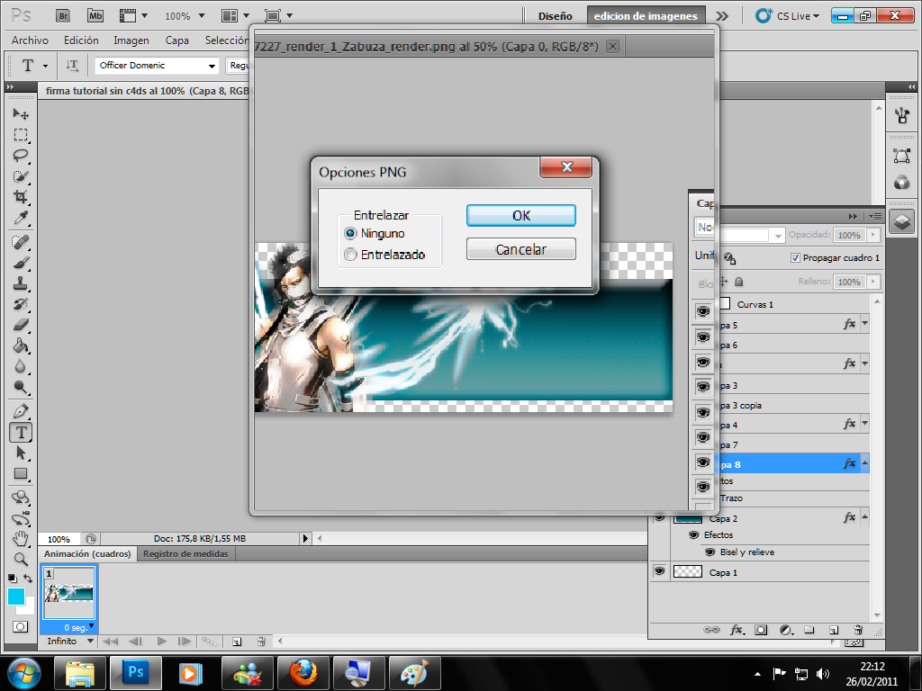922x691 pixels.
Task: Select the Crop tool
Action: (21, 197)
